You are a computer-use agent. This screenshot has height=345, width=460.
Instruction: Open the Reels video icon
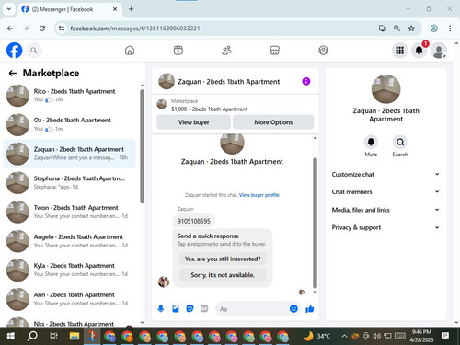[178, 51]
